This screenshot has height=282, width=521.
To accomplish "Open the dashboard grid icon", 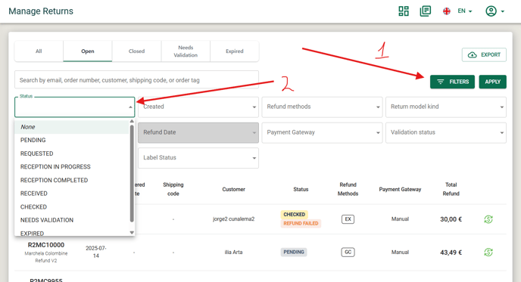I will click(404, 11).
